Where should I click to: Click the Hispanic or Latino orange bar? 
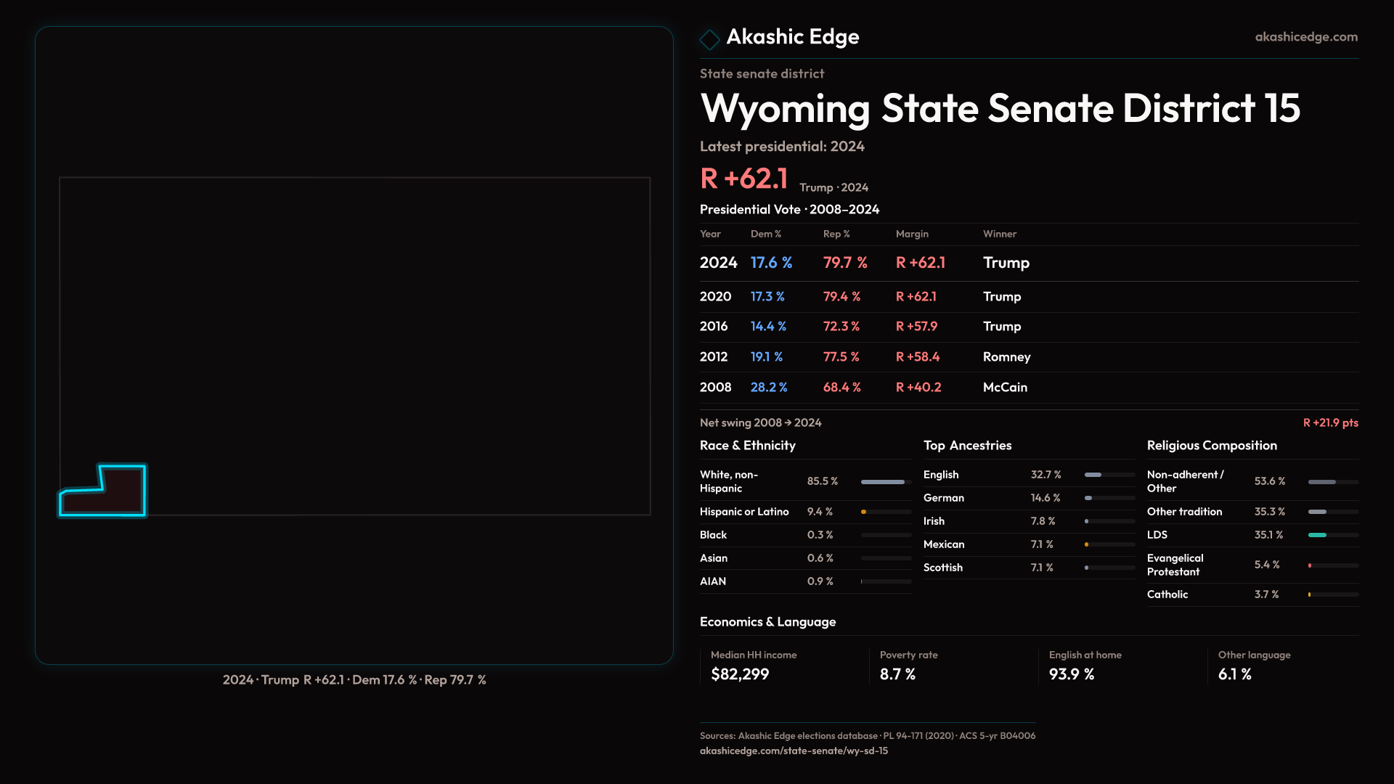coord(885,512)
